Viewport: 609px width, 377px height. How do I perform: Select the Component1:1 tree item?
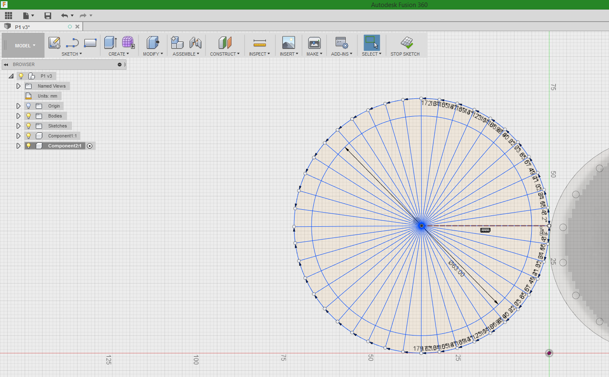tap(62, 136)
